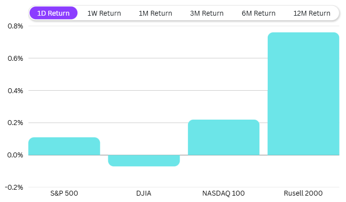Viewport: 346px width, 202px height.
Task: Click the 0.4% y-axis label
Action: click(x=15, y=91)
